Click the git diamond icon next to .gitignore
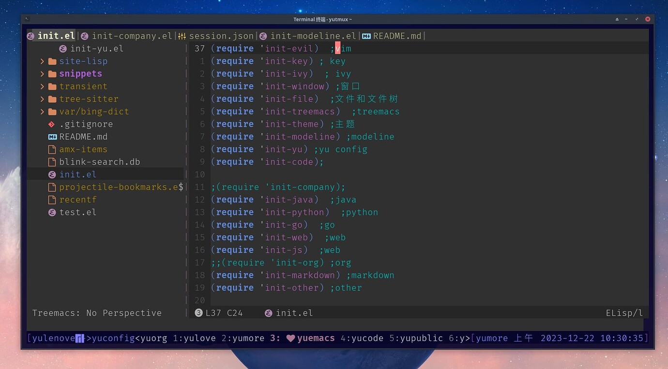The image size is (668, 369). (52, 124)
